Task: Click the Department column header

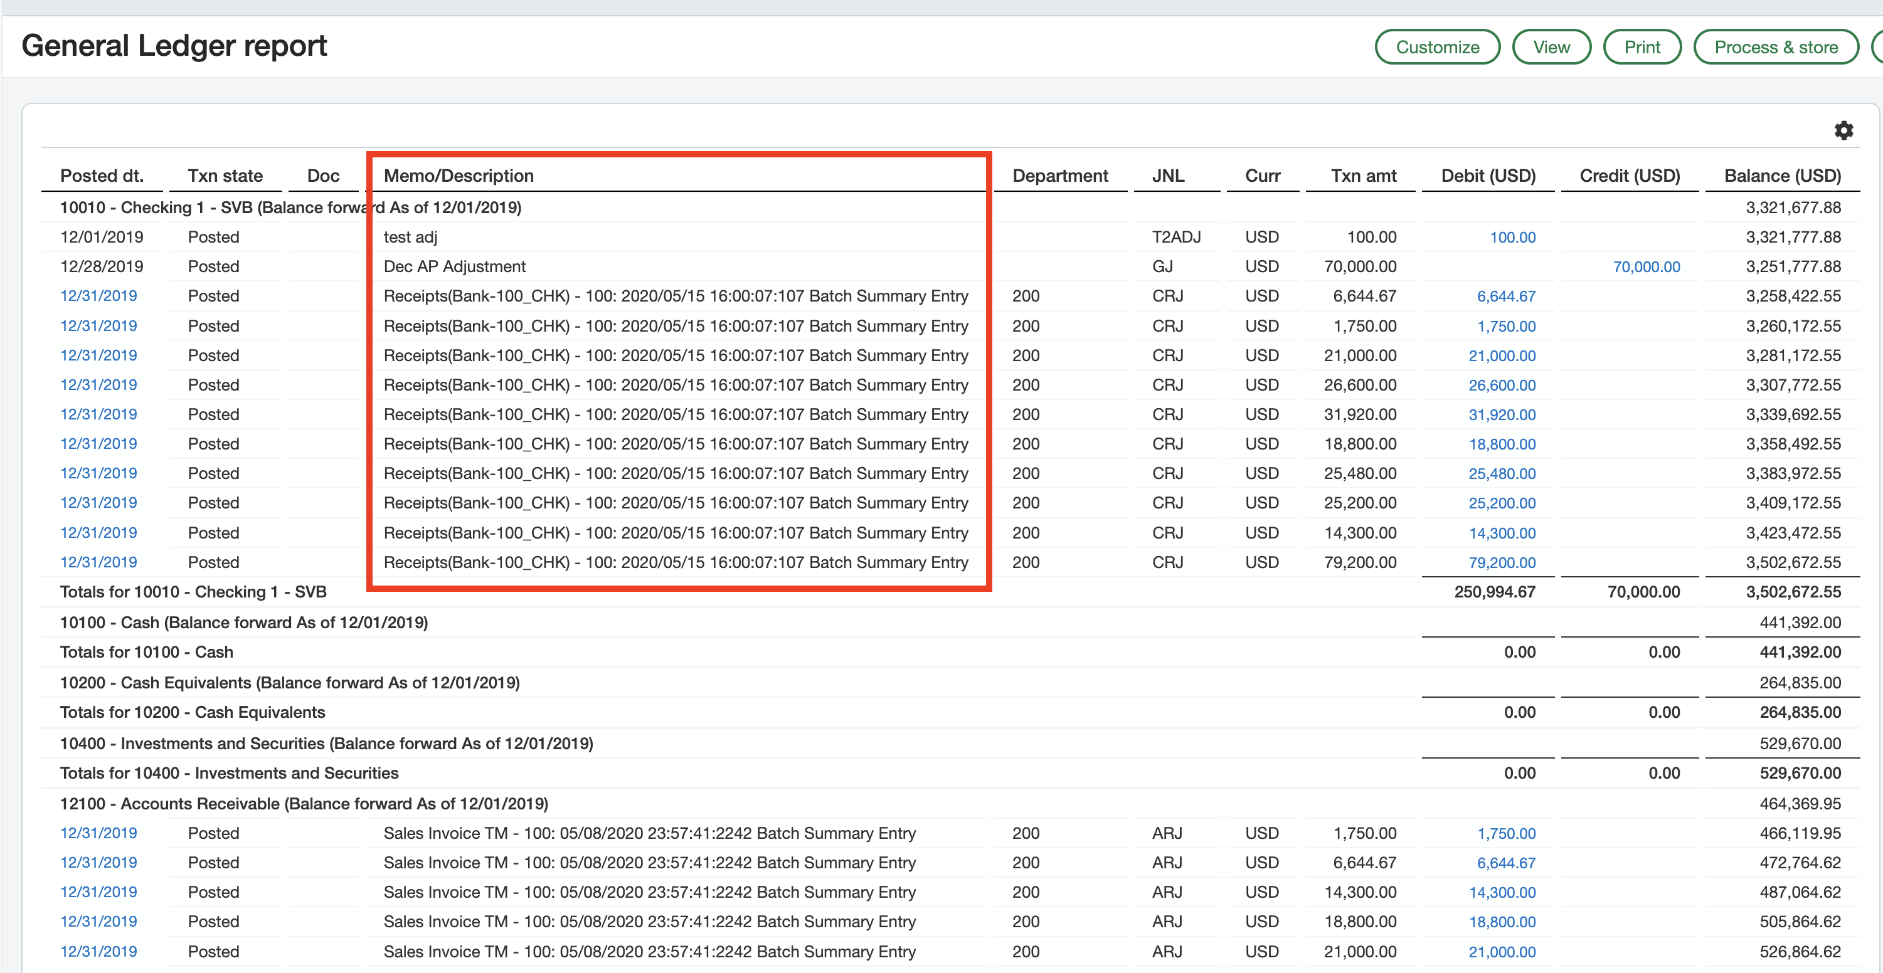Action: point(1059,176)
